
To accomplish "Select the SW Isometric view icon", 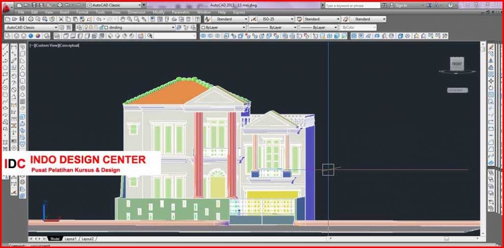I will [110, 36].
